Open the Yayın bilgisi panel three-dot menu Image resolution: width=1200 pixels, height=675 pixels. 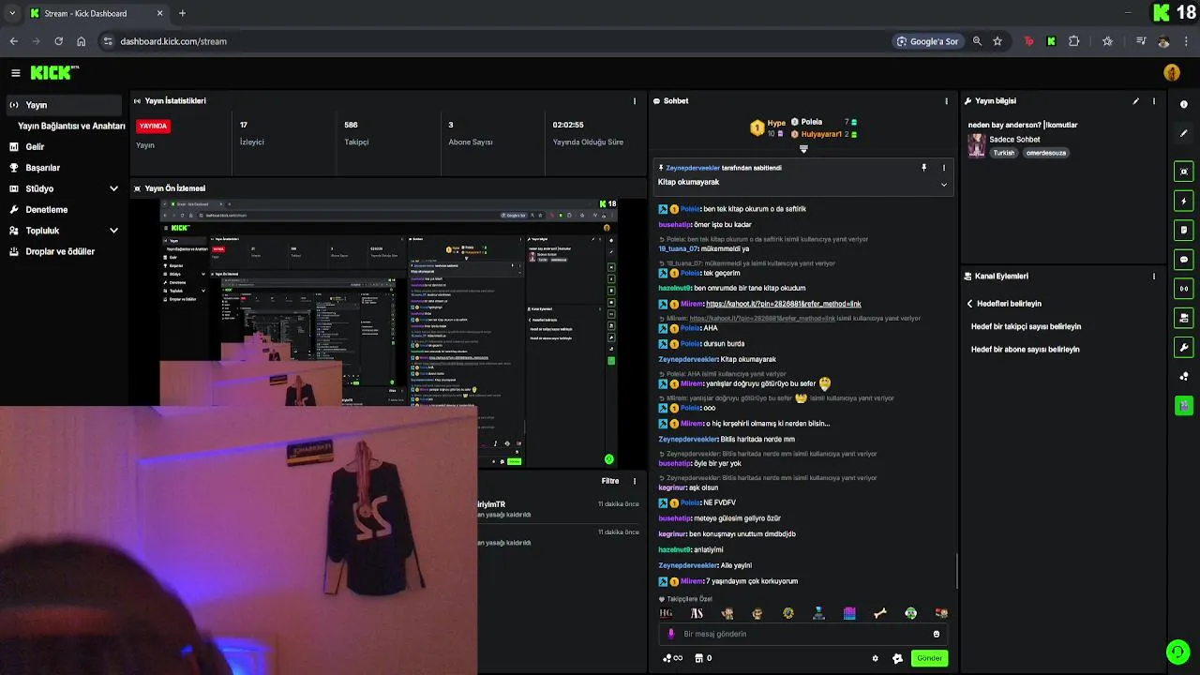[1154, 101]
